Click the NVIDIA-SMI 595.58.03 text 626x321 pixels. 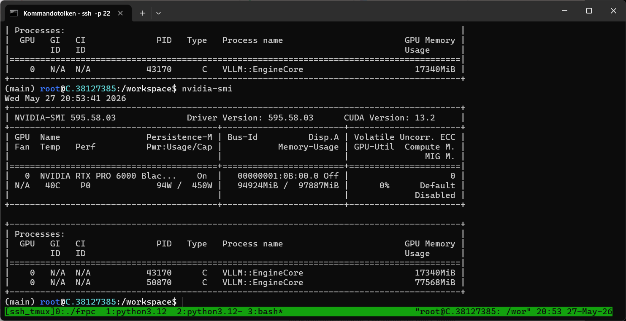(65, 118)
